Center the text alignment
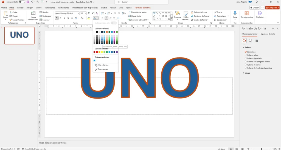This screenshot has height=150, width=281. [107, 18]
